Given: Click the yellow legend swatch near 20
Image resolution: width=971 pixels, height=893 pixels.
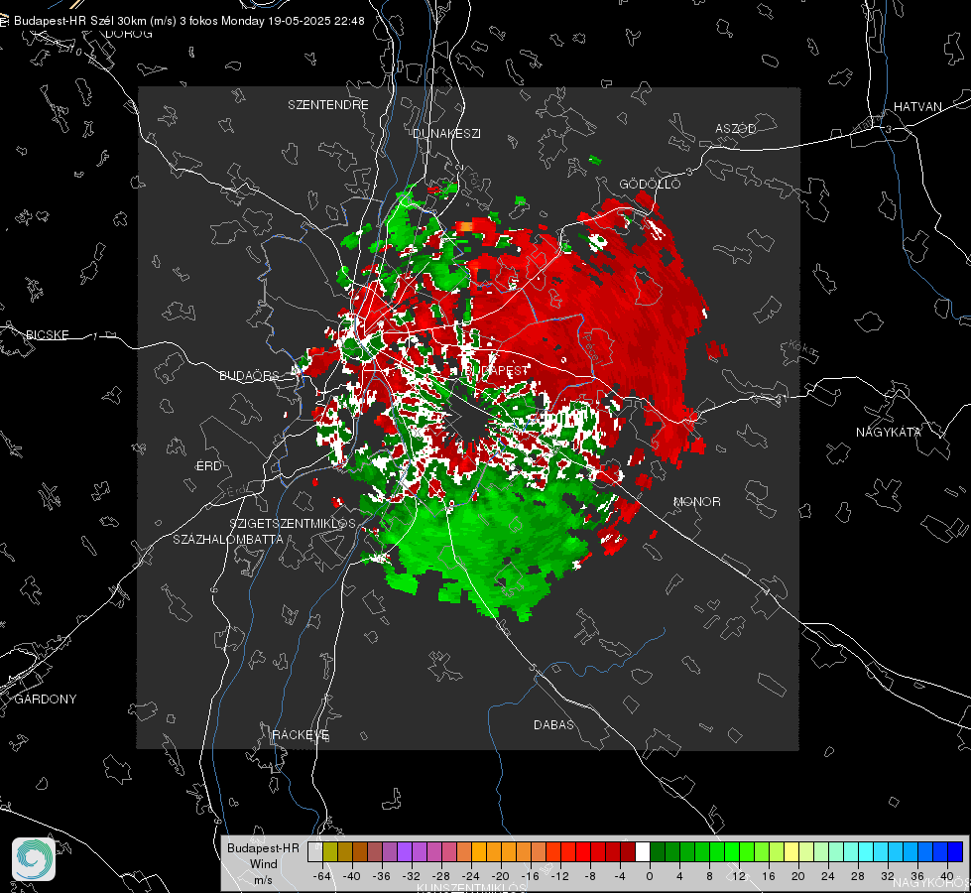Looking at the screenshot, I should (x=791, y=851).
